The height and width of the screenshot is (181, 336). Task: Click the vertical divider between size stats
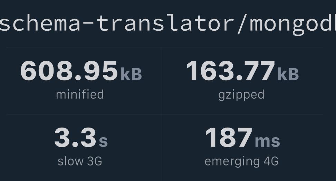click(162, 81)
